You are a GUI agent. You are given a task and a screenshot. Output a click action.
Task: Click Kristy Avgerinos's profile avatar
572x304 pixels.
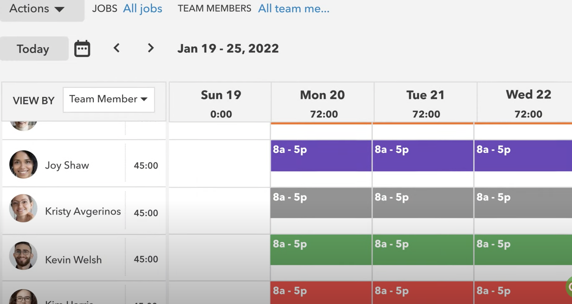[x=23, y=208]
